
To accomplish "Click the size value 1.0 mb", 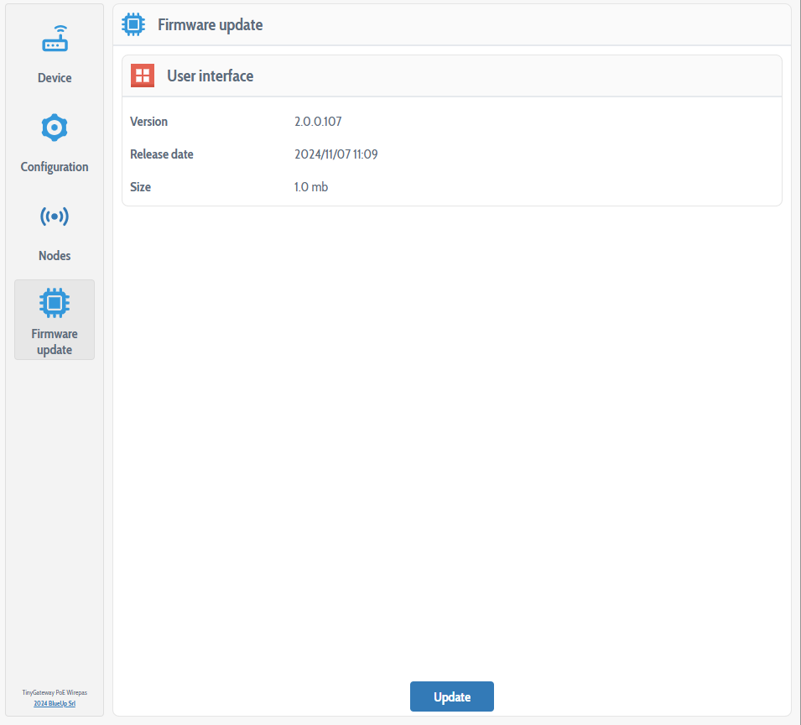I will [311, 187].
